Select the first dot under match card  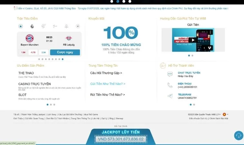pyautogui.click(x=39, y=59)
